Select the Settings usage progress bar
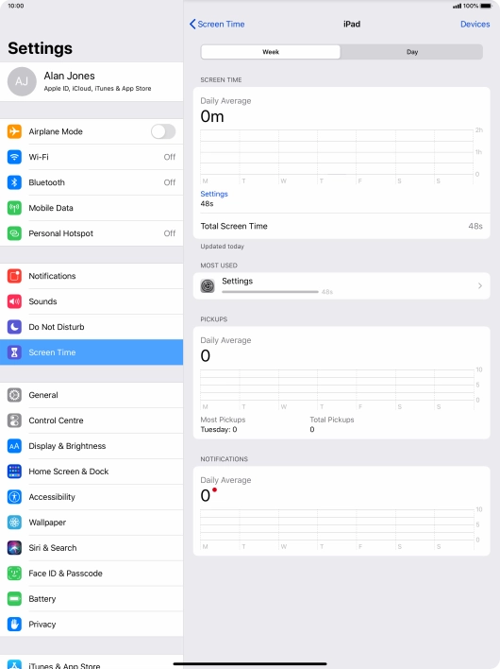 (x=270, y=292)
